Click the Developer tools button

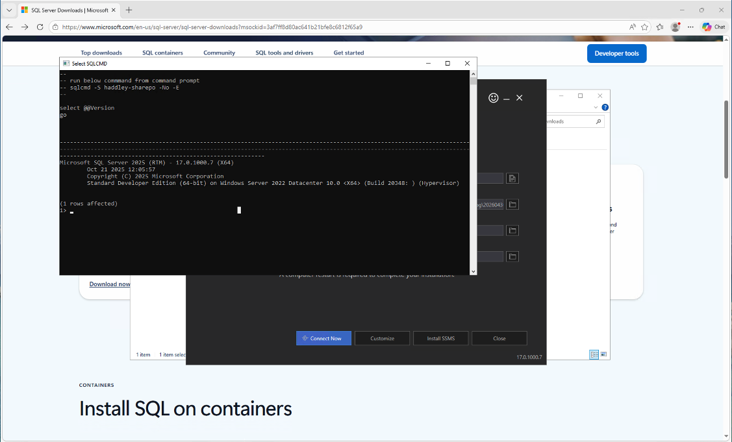pyautogui.click(x=616, y=53)
